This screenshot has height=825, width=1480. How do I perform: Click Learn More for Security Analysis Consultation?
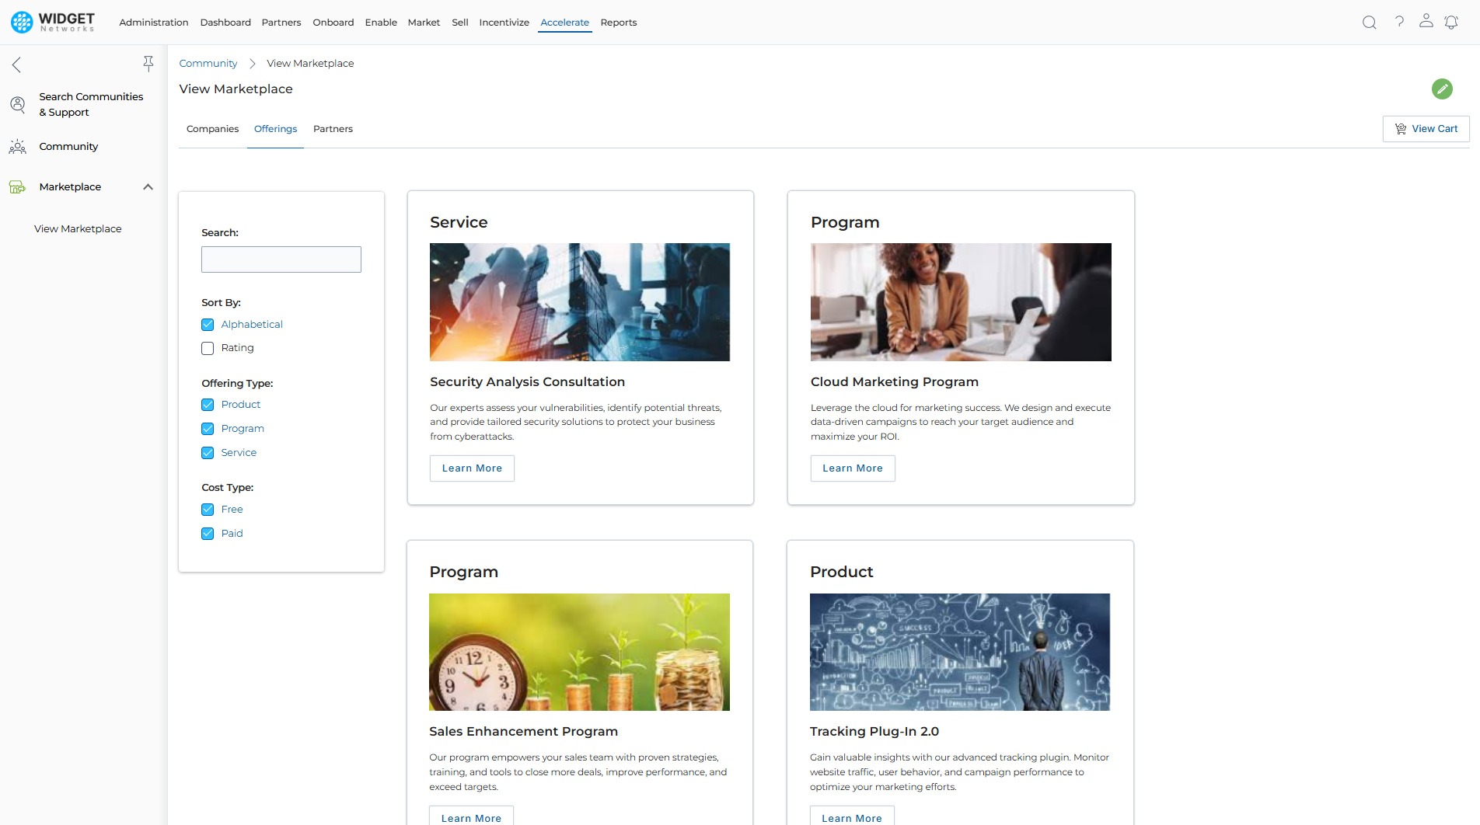(472, 468)
